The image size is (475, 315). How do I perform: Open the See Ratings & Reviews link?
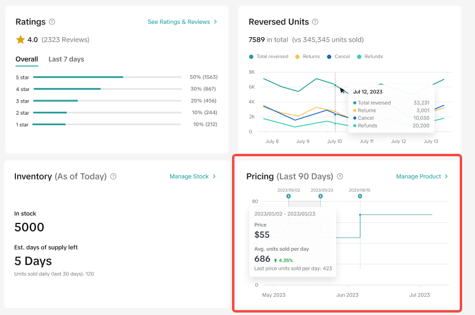pyautogui.click(x=182, y=22)
